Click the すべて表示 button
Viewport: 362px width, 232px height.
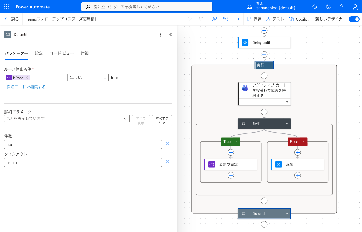[x=141, y=121]
